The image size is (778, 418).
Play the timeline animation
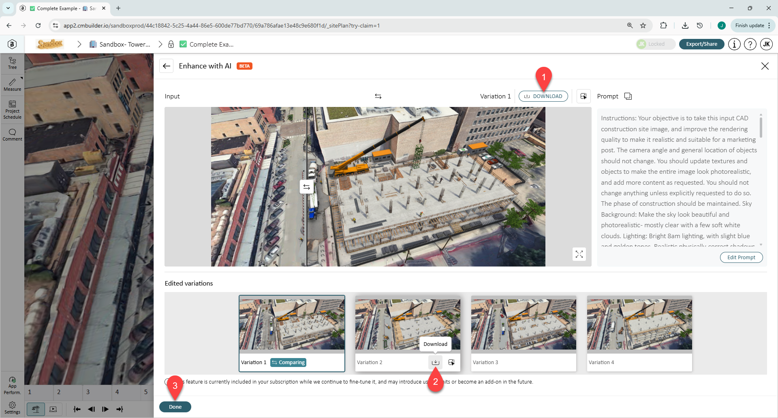105,409
